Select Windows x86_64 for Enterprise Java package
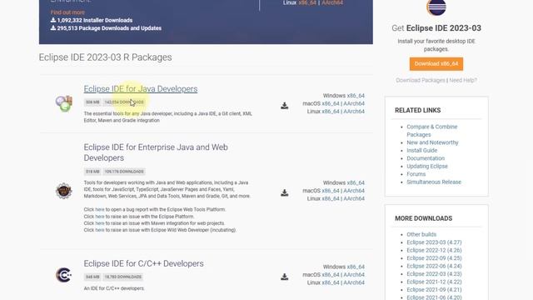Viewport: 533px width, 300px height. point(356,183)
